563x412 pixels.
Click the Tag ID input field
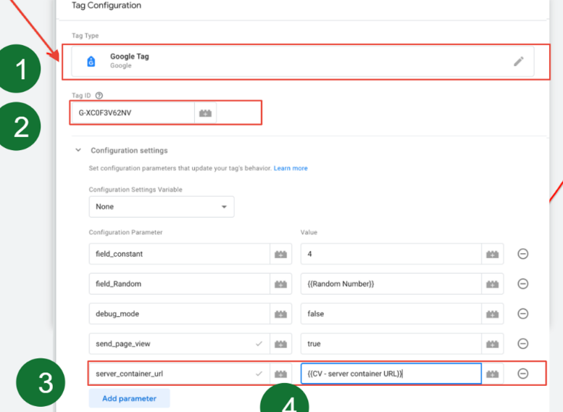point(133,113)
